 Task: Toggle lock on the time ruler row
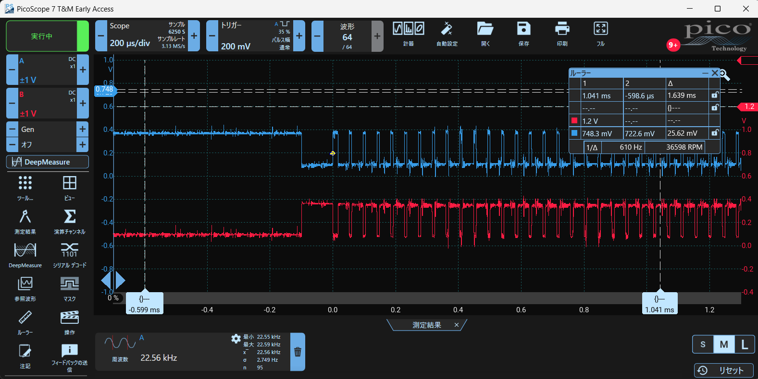[715, 95]
